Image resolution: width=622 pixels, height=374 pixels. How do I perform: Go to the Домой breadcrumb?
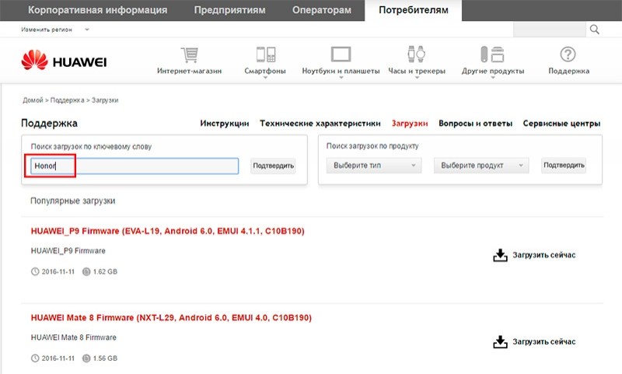click(33, 100)
